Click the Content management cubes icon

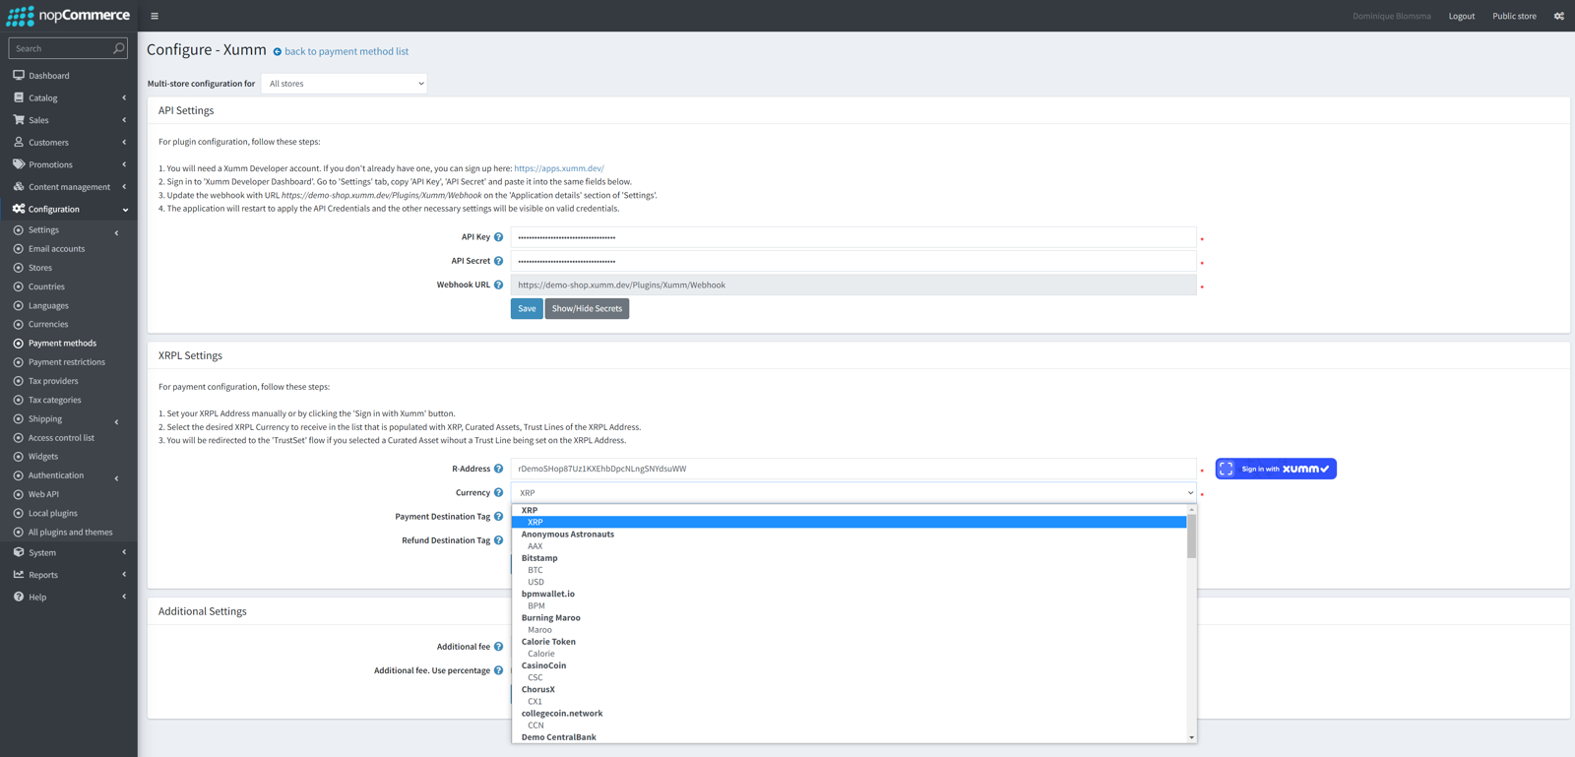19,186
